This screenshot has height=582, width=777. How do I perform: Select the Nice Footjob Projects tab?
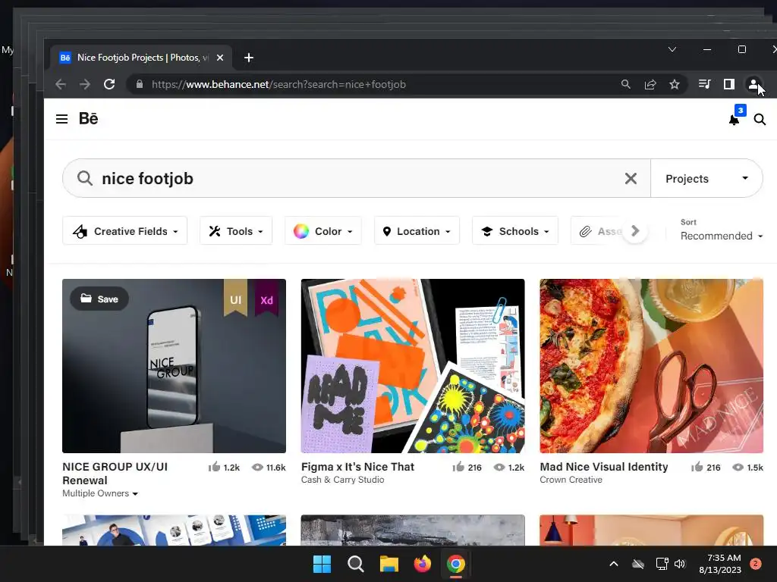point(141,58)
